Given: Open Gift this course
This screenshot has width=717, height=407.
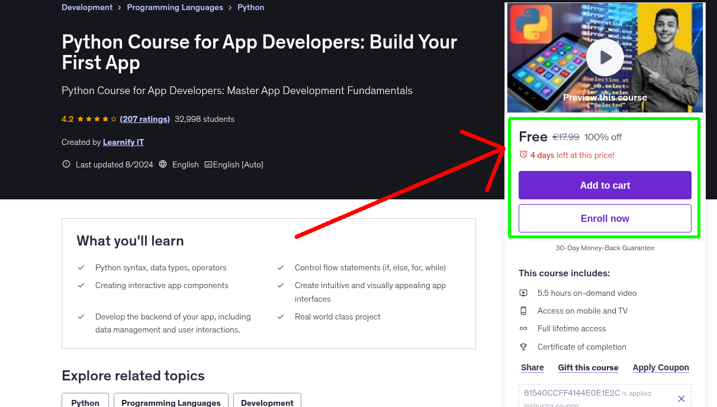Looking at the screenshot, I should (588, 367).
